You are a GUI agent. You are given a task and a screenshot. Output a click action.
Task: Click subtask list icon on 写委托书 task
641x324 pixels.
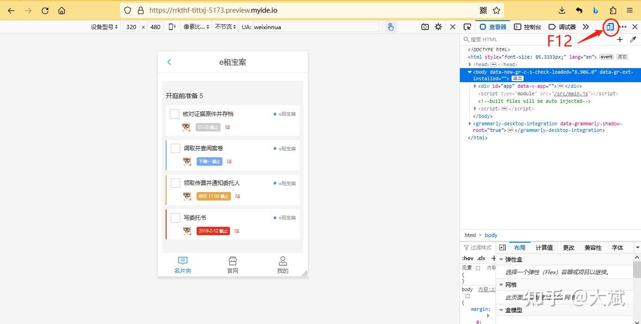[x=237, y=231]
